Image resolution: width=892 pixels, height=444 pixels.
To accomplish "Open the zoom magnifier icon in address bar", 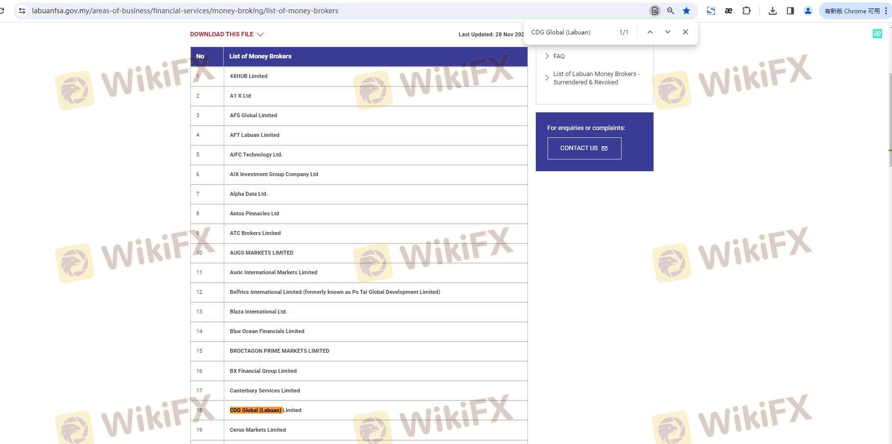I will click(670, 11).
